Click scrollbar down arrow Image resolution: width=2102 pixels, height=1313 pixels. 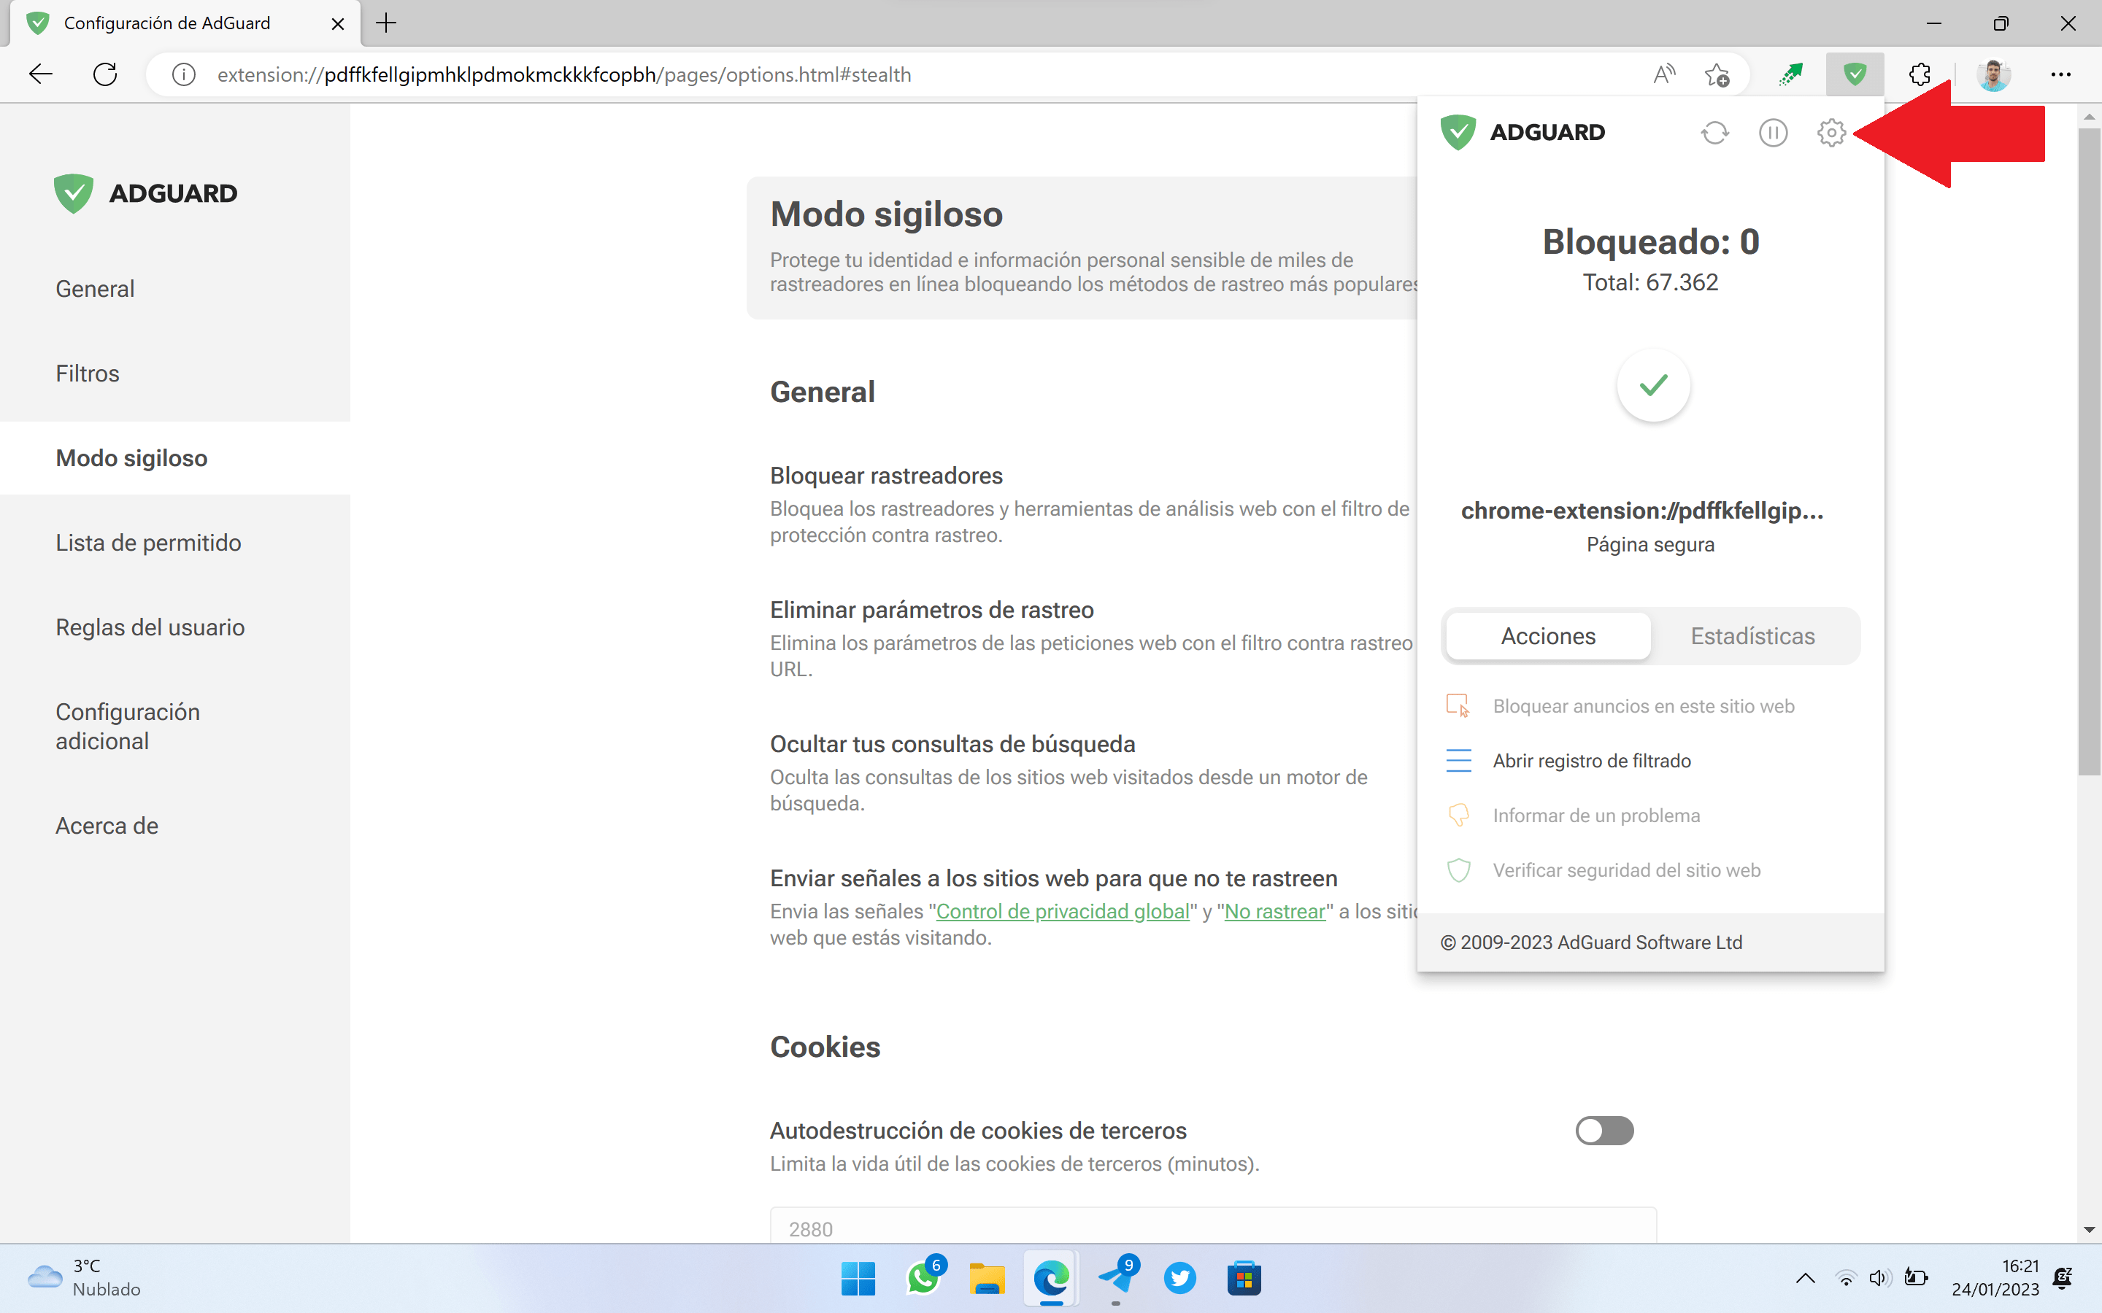(x=2089, y=1231)
